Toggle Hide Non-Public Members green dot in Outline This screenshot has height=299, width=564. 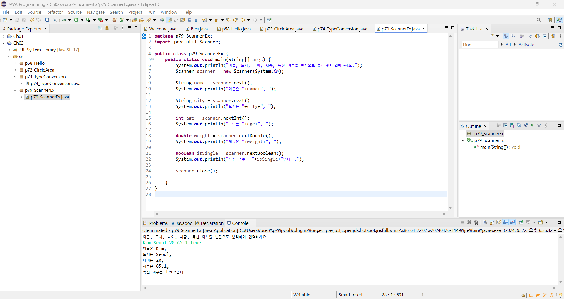532,125
